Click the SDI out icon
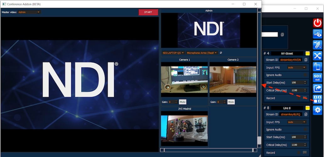Viewport: 324px width, 157px height. coord(317,78)
